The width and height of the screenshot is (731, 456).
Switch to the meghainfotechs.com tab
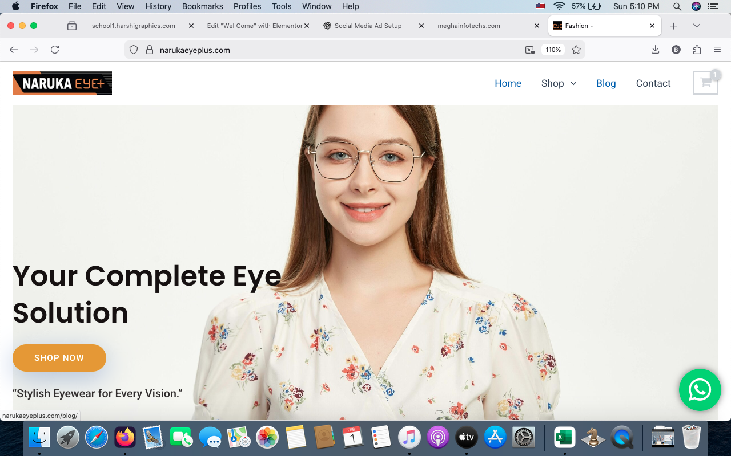click(468, 26)
